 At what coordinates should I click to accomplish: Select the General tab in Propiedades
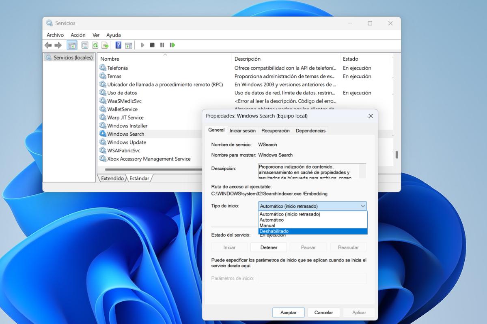click(216, 130)
